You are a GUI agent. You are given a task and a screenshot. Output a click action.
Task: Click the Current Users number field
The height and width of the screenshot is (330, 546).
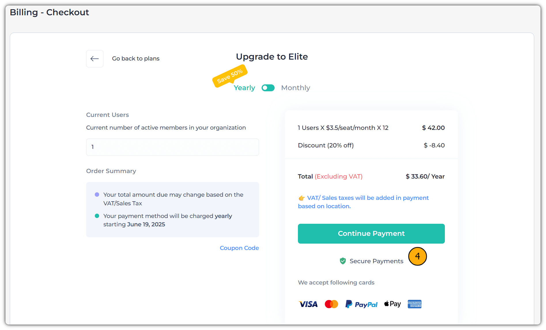(172, 147)
